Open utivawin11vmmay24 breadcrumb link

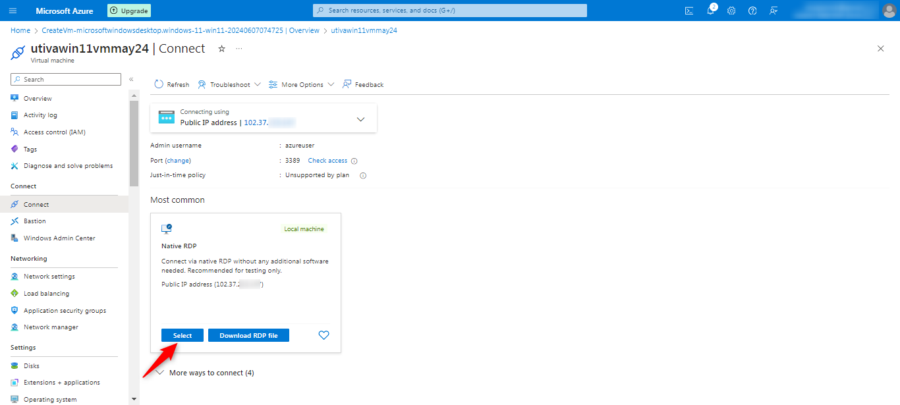coord(364,30)
